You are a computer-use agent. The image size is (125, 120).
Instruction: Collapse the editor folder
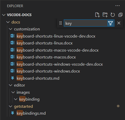11,85
